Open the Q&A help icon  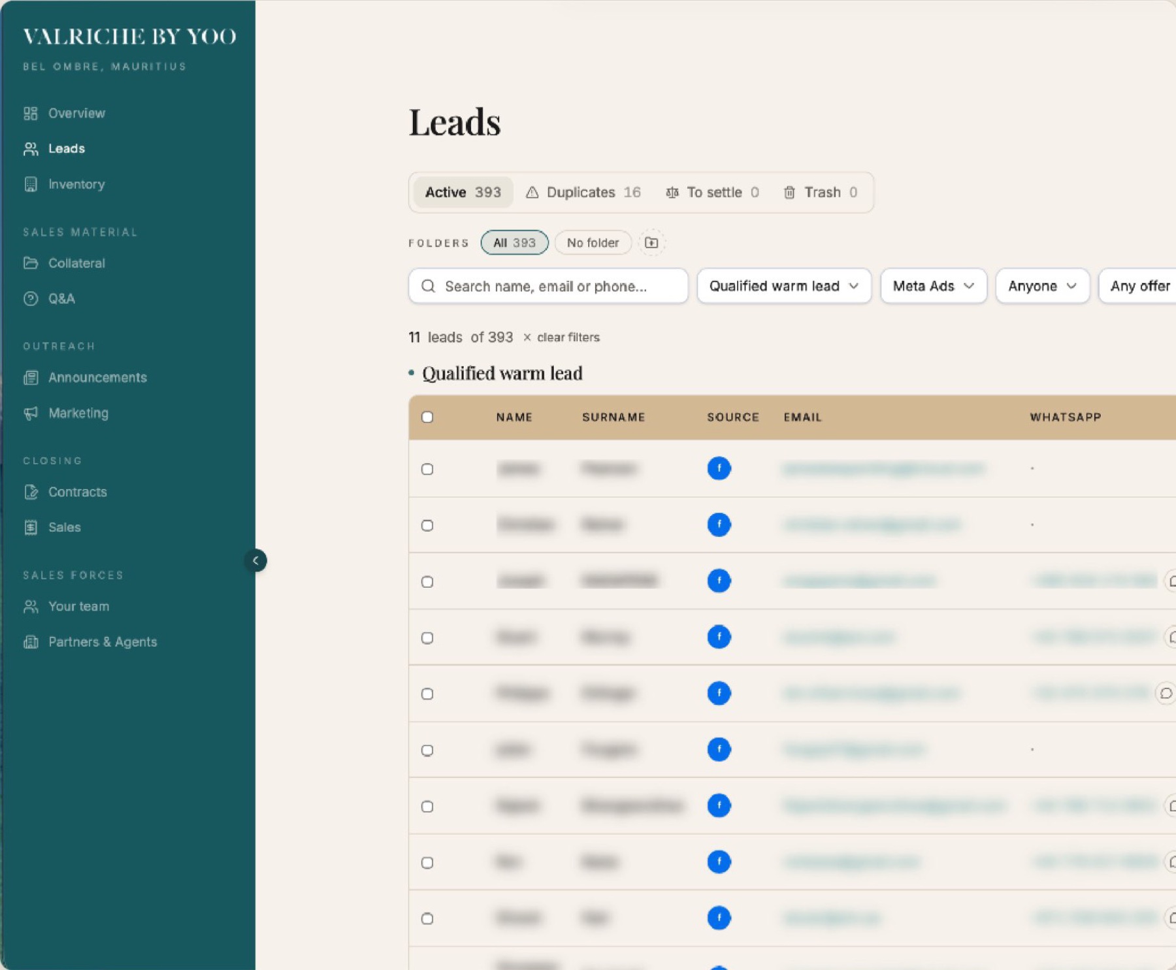(x=31, y=299)
